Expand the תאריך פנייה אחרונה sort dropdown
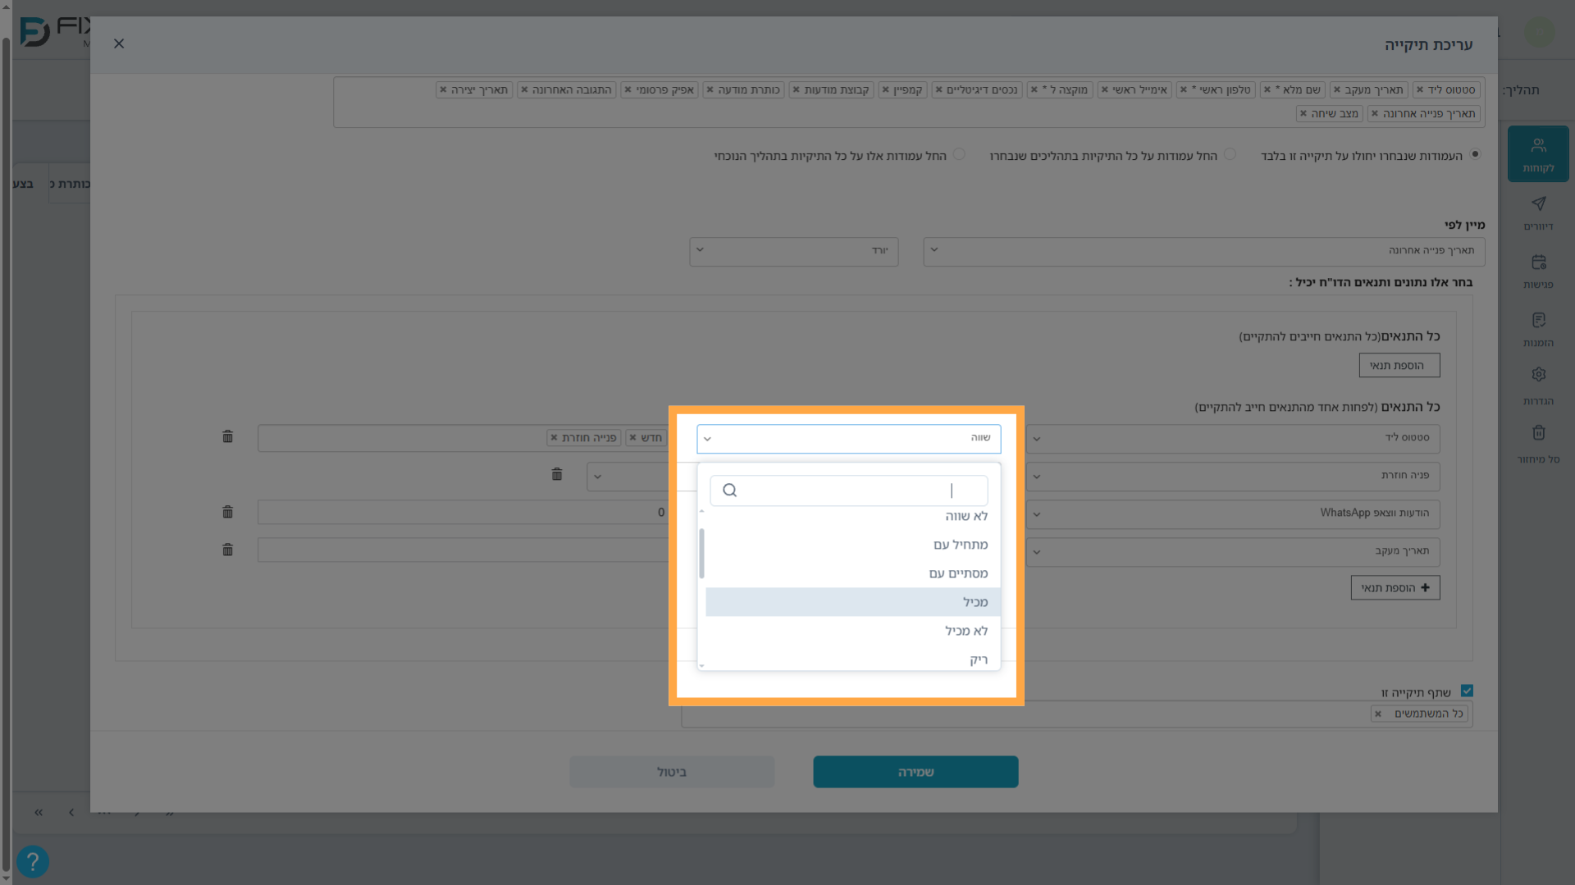This screenshot has width=1575, height=885. click(1203, 251)
